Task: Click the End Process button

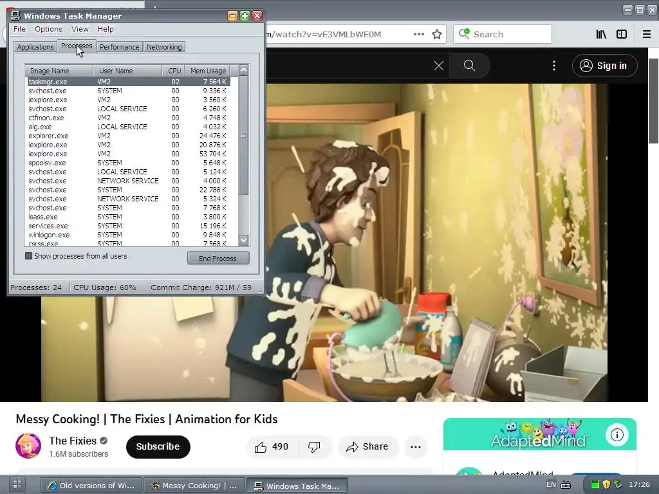Action: [218, 259]
